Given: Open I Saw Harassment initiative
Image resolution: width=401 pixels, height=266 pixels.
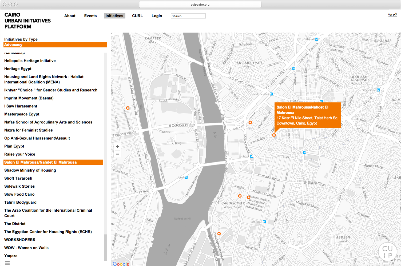Looking at the screenshot, I should (x=21, y=106).
